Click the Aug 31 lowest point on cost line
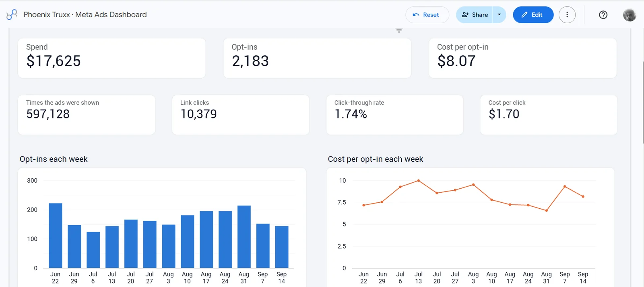Viewport: 644px width, 287px height. tap(546, 211)
